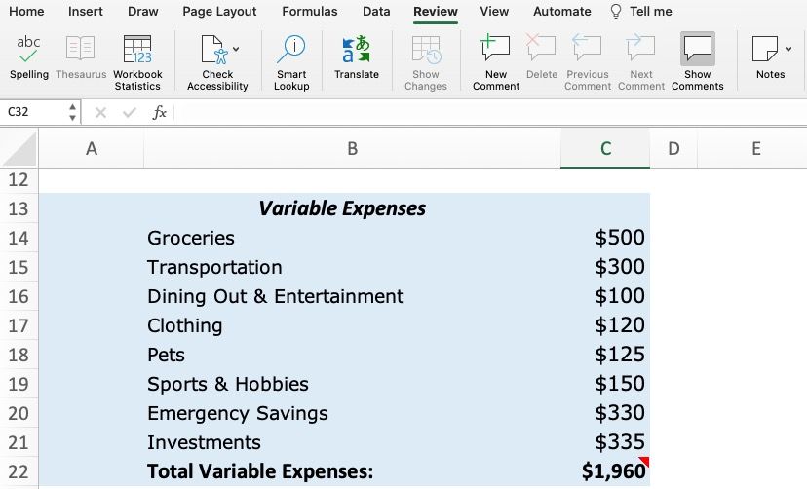The width and height of the screenshot is (807, 489).
Task: Click the cancel X in formula bar
Action: (x=100, y=112)
